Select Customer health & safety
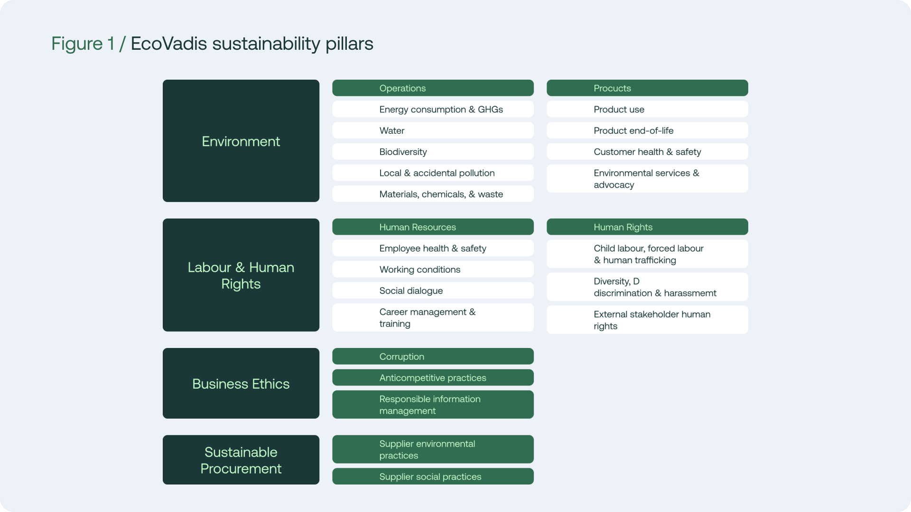The height and width of the screenshot is (512, 911). pyautogui.click(x=647, y=152)
